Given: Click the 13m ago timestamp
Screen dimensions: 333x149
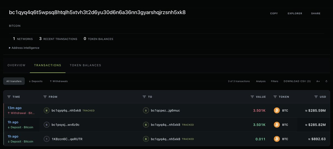Looking at the screenshot, I should [x=14, y=108].
